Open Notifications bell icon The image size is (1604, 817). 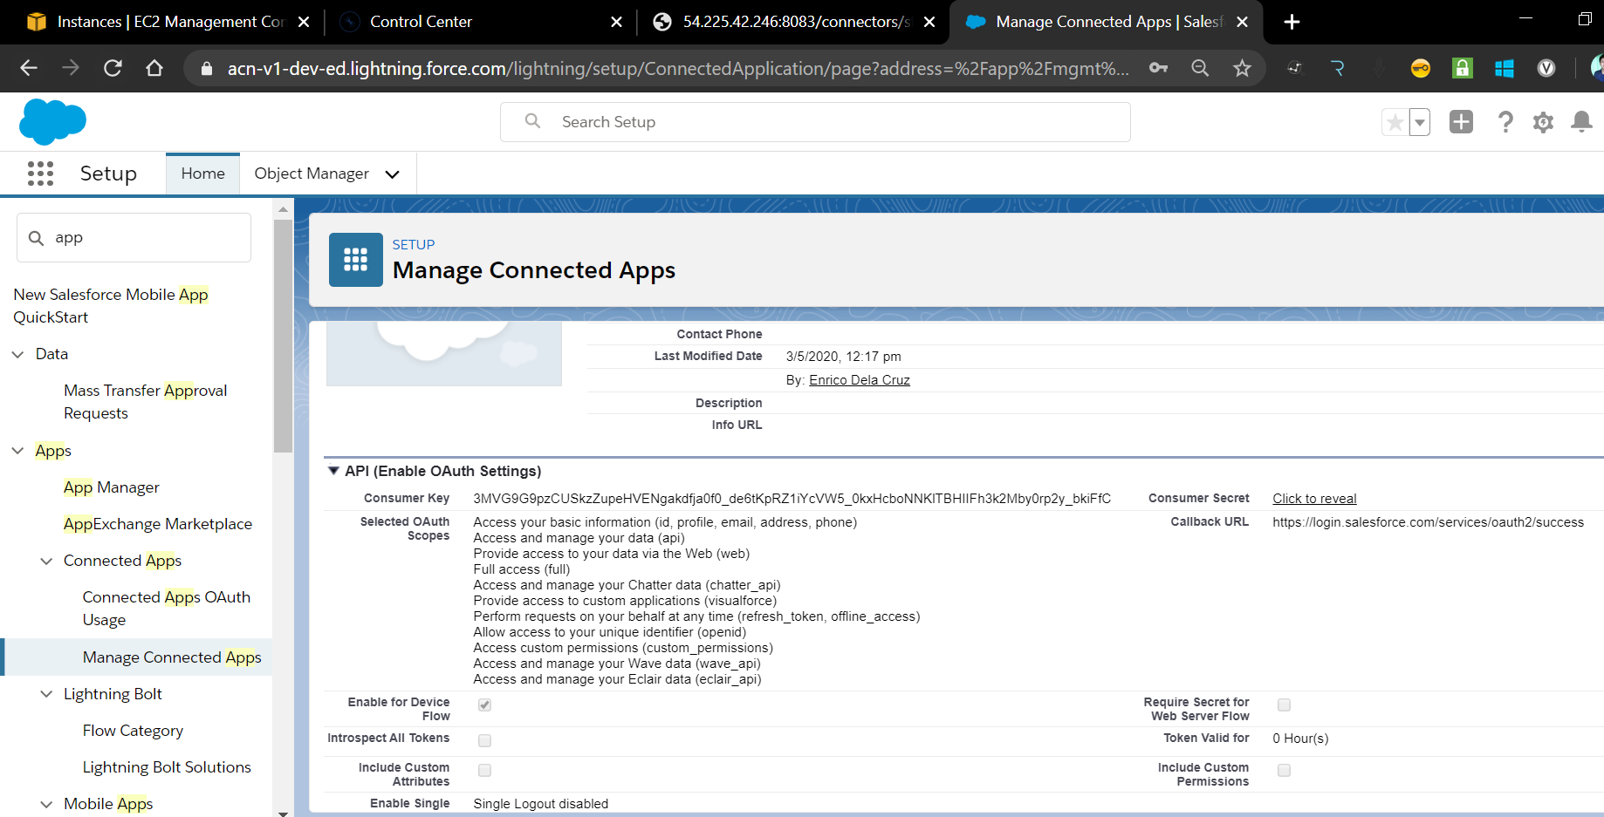click(1580, 122)
